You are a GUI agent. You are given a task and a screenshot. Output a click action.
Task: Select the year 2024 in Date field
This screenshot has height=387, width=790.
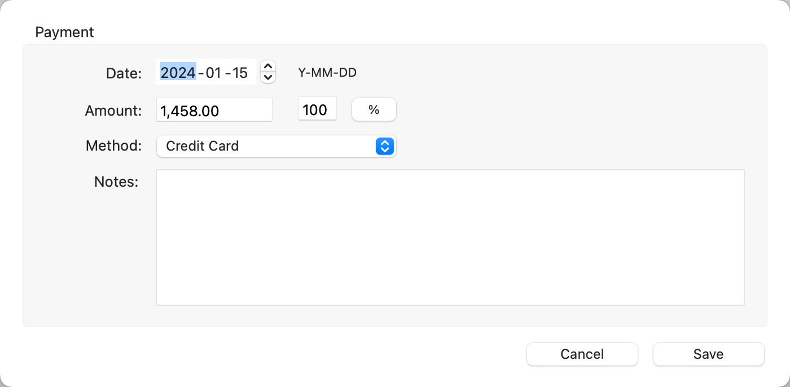(x=178, y=73)
